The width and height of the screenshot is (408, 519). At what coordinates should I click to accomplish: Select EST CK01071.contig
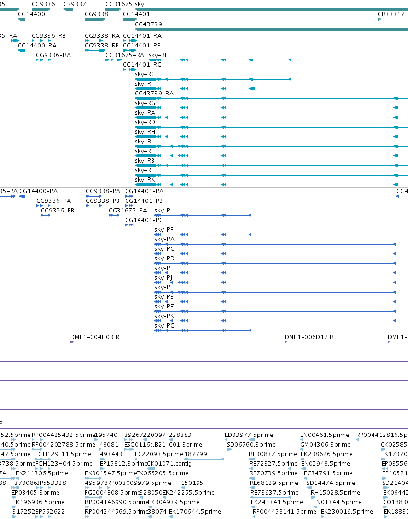tap(169, 464)
